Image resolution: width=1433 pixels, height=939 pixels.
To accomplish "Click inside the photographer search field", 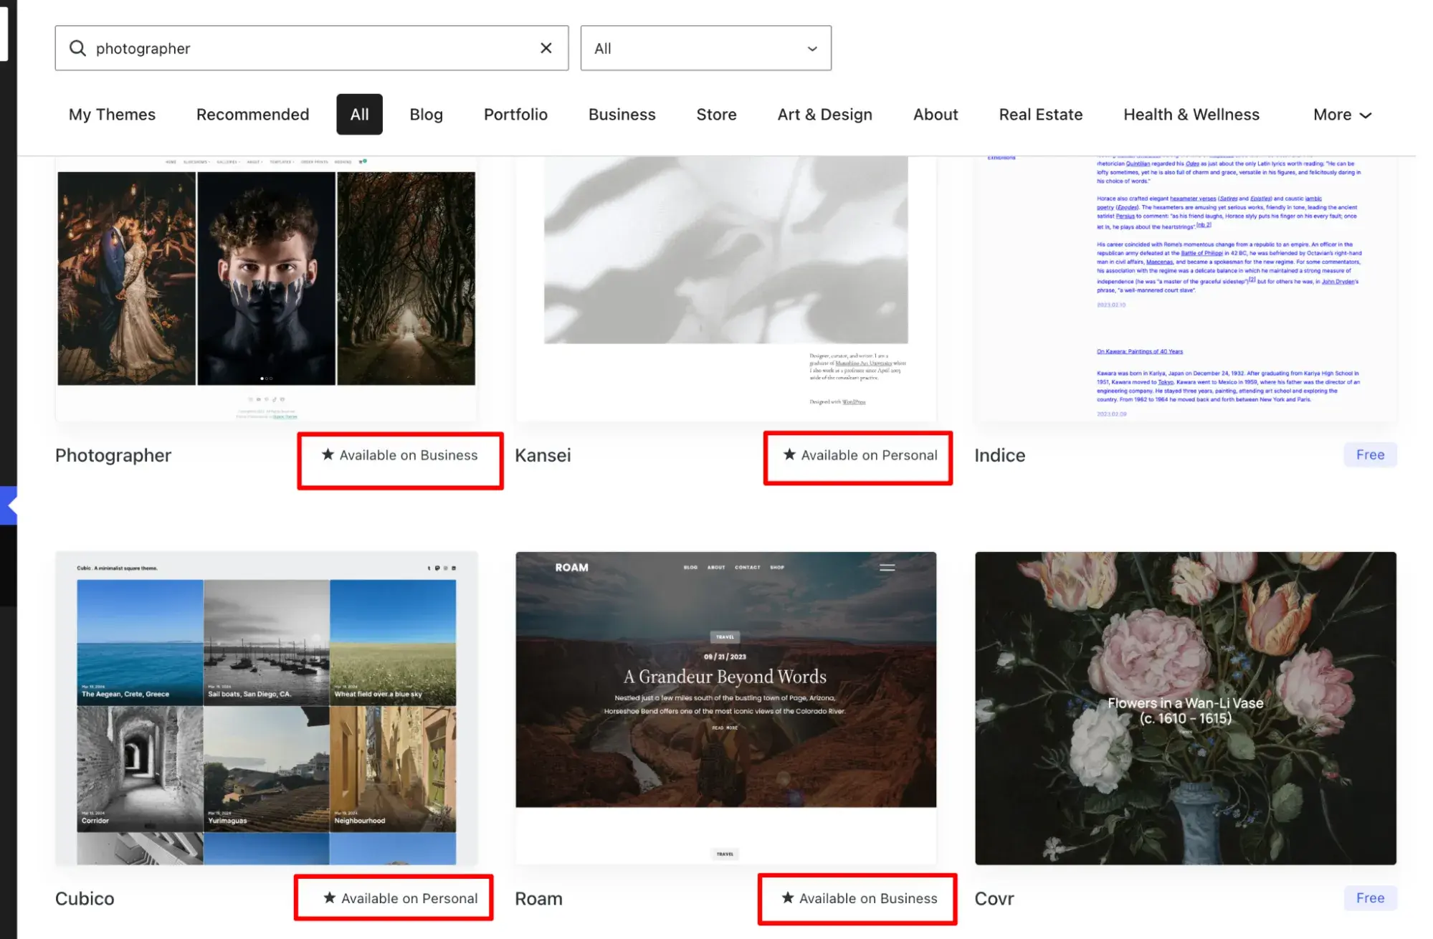I will click(x=287, y=48).
